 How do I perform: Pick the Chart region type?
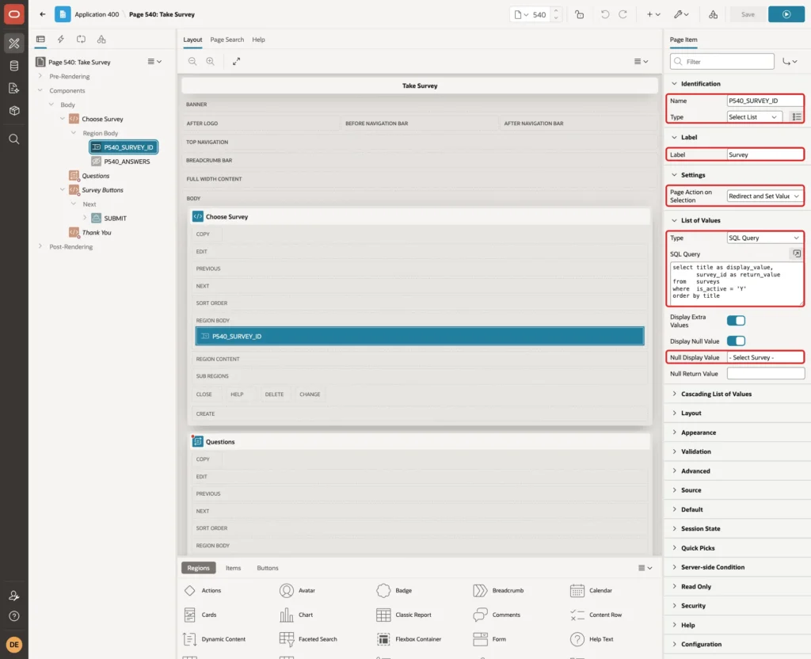(x=296, y=615)
